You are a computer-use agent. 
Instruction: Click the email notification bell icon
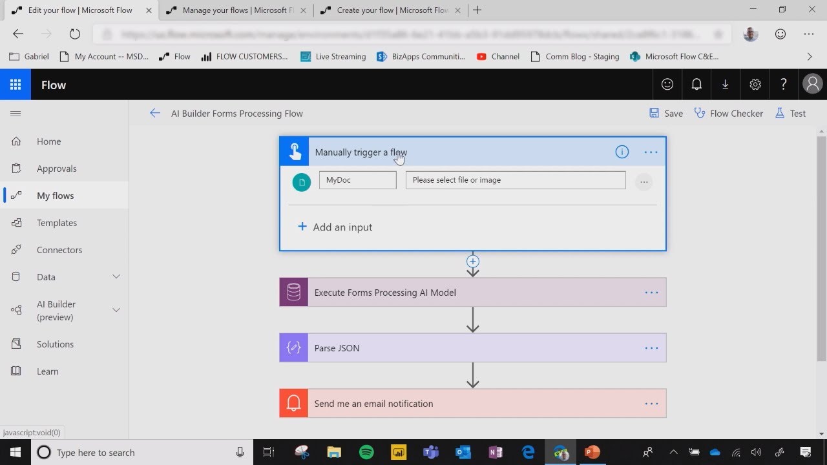[x=294, y=404]
